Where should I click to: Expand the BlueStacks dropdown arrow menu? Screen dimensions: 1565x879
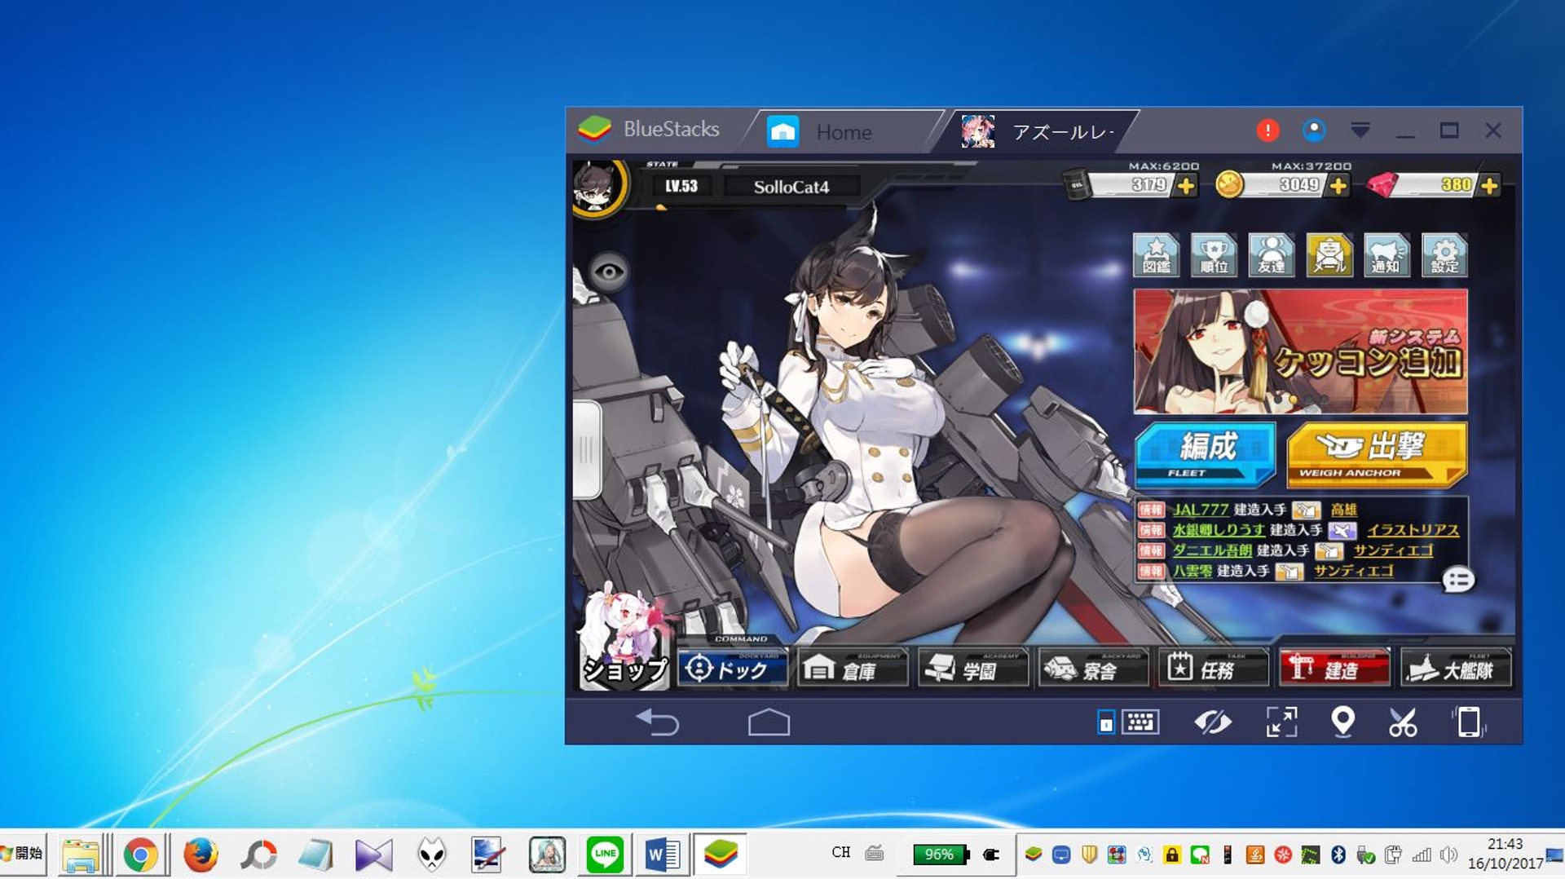click(1360, 130)
